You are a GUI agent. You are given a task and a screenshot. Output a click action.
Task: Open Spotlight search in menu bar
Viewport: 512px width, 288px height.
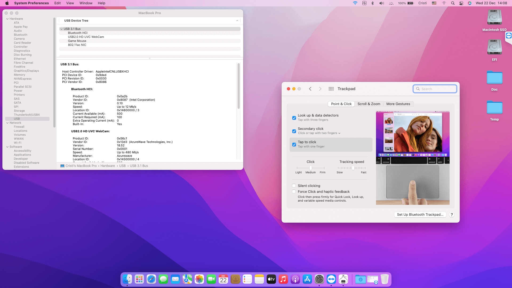point(453,3)
